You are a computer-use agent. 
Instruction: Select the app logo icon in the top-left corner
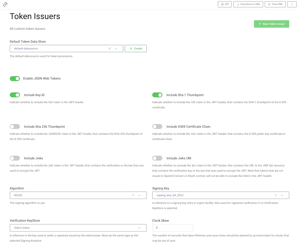click(x=5, y=4)
